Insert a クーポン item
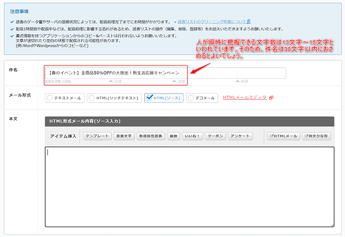The width and height of the screenshot is (345, 237). click(215, 136)
